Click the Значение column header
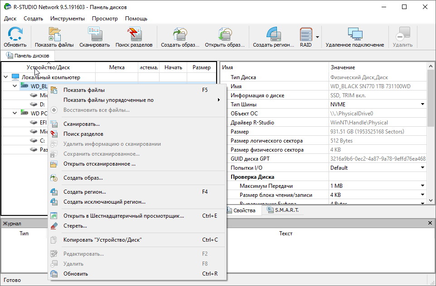 [378, 67]
